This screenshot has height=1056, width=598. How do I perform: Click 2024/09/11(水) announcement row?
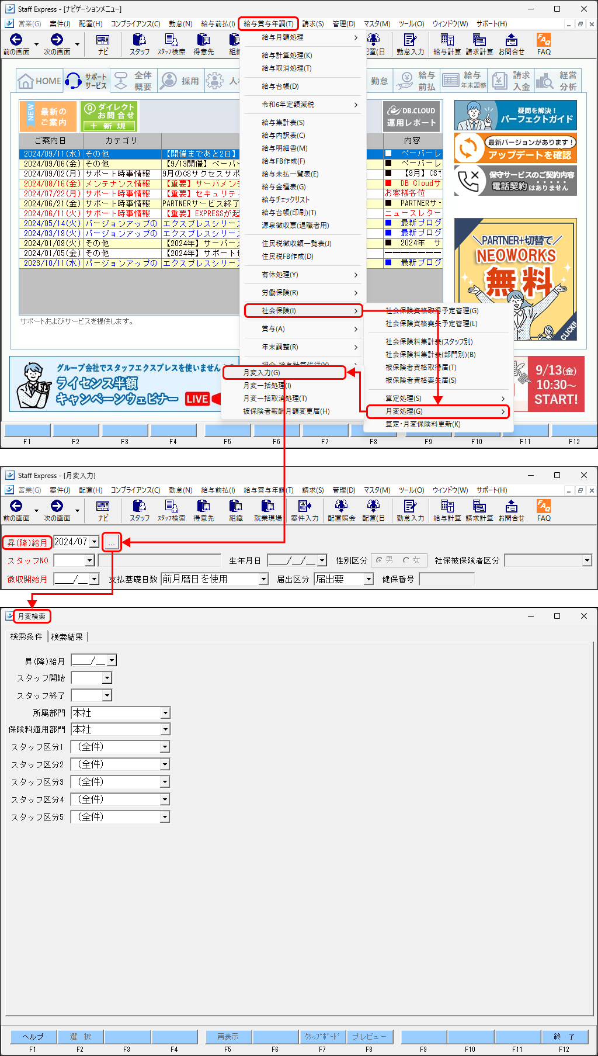pyautogui.click(x=231, y=154)
